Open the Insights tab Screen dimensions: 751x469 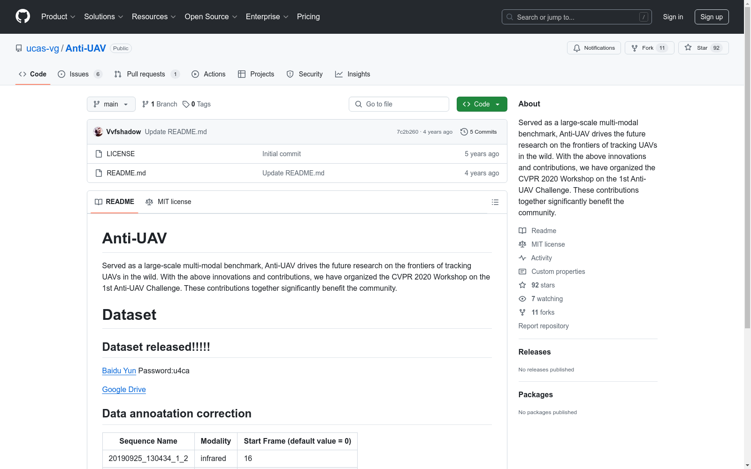click(353, 74)
